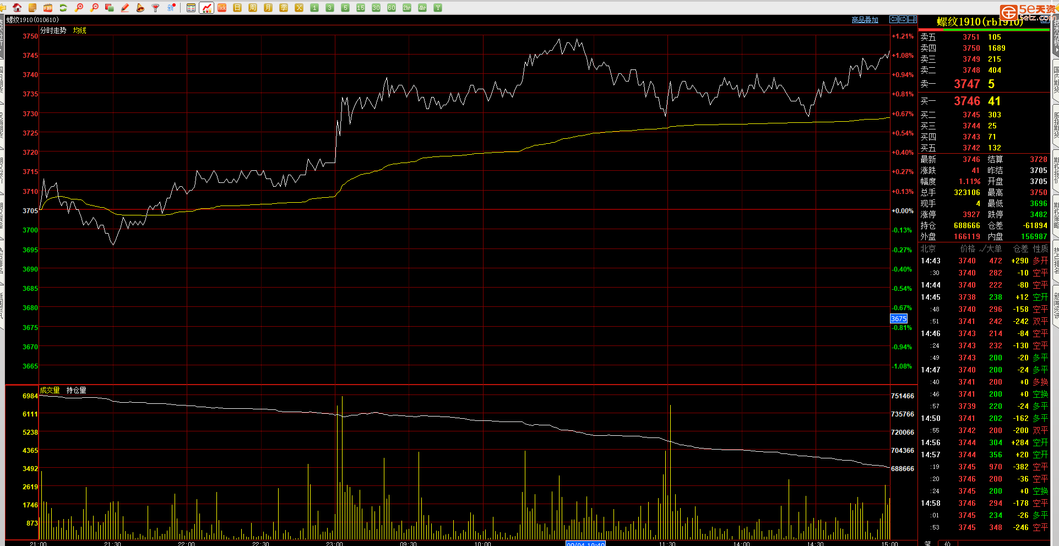Viewport: 1059px width, 546px height.
Task: Zoom in with the plus magnifier icon
Action: [79, 8]
